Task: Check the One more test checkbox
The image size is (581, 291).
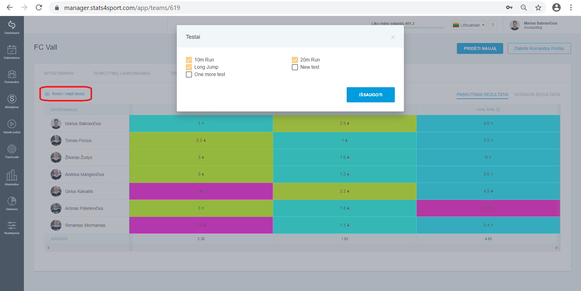Action: click(189, 74)
